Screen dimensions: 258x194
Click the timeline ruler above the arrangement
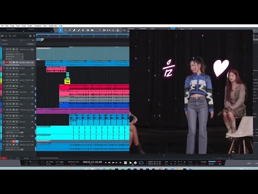(x=83, y=36)
